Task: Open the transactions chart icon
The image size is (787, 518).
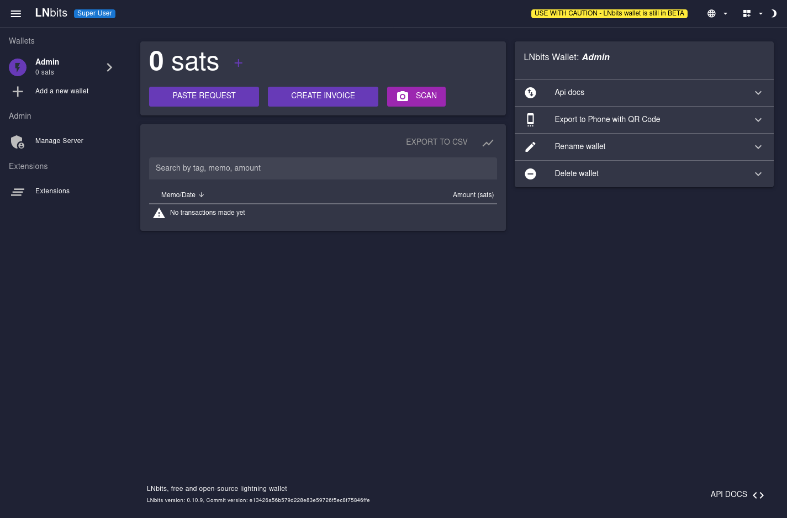Action: [488, 142]
